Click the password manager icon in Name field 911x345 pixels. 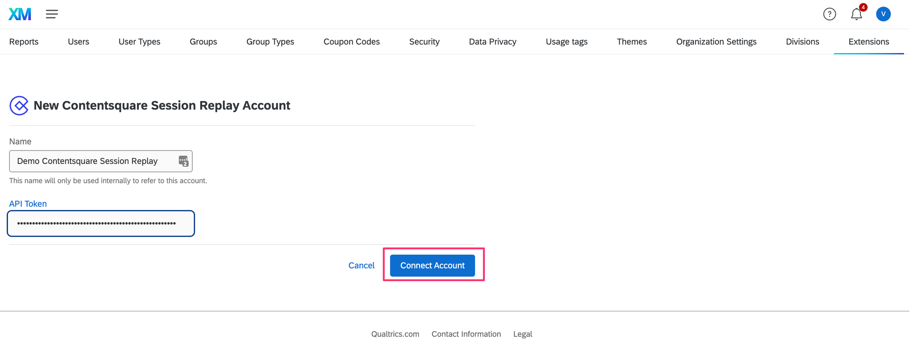pyautogui.click(x=183, y=161)
